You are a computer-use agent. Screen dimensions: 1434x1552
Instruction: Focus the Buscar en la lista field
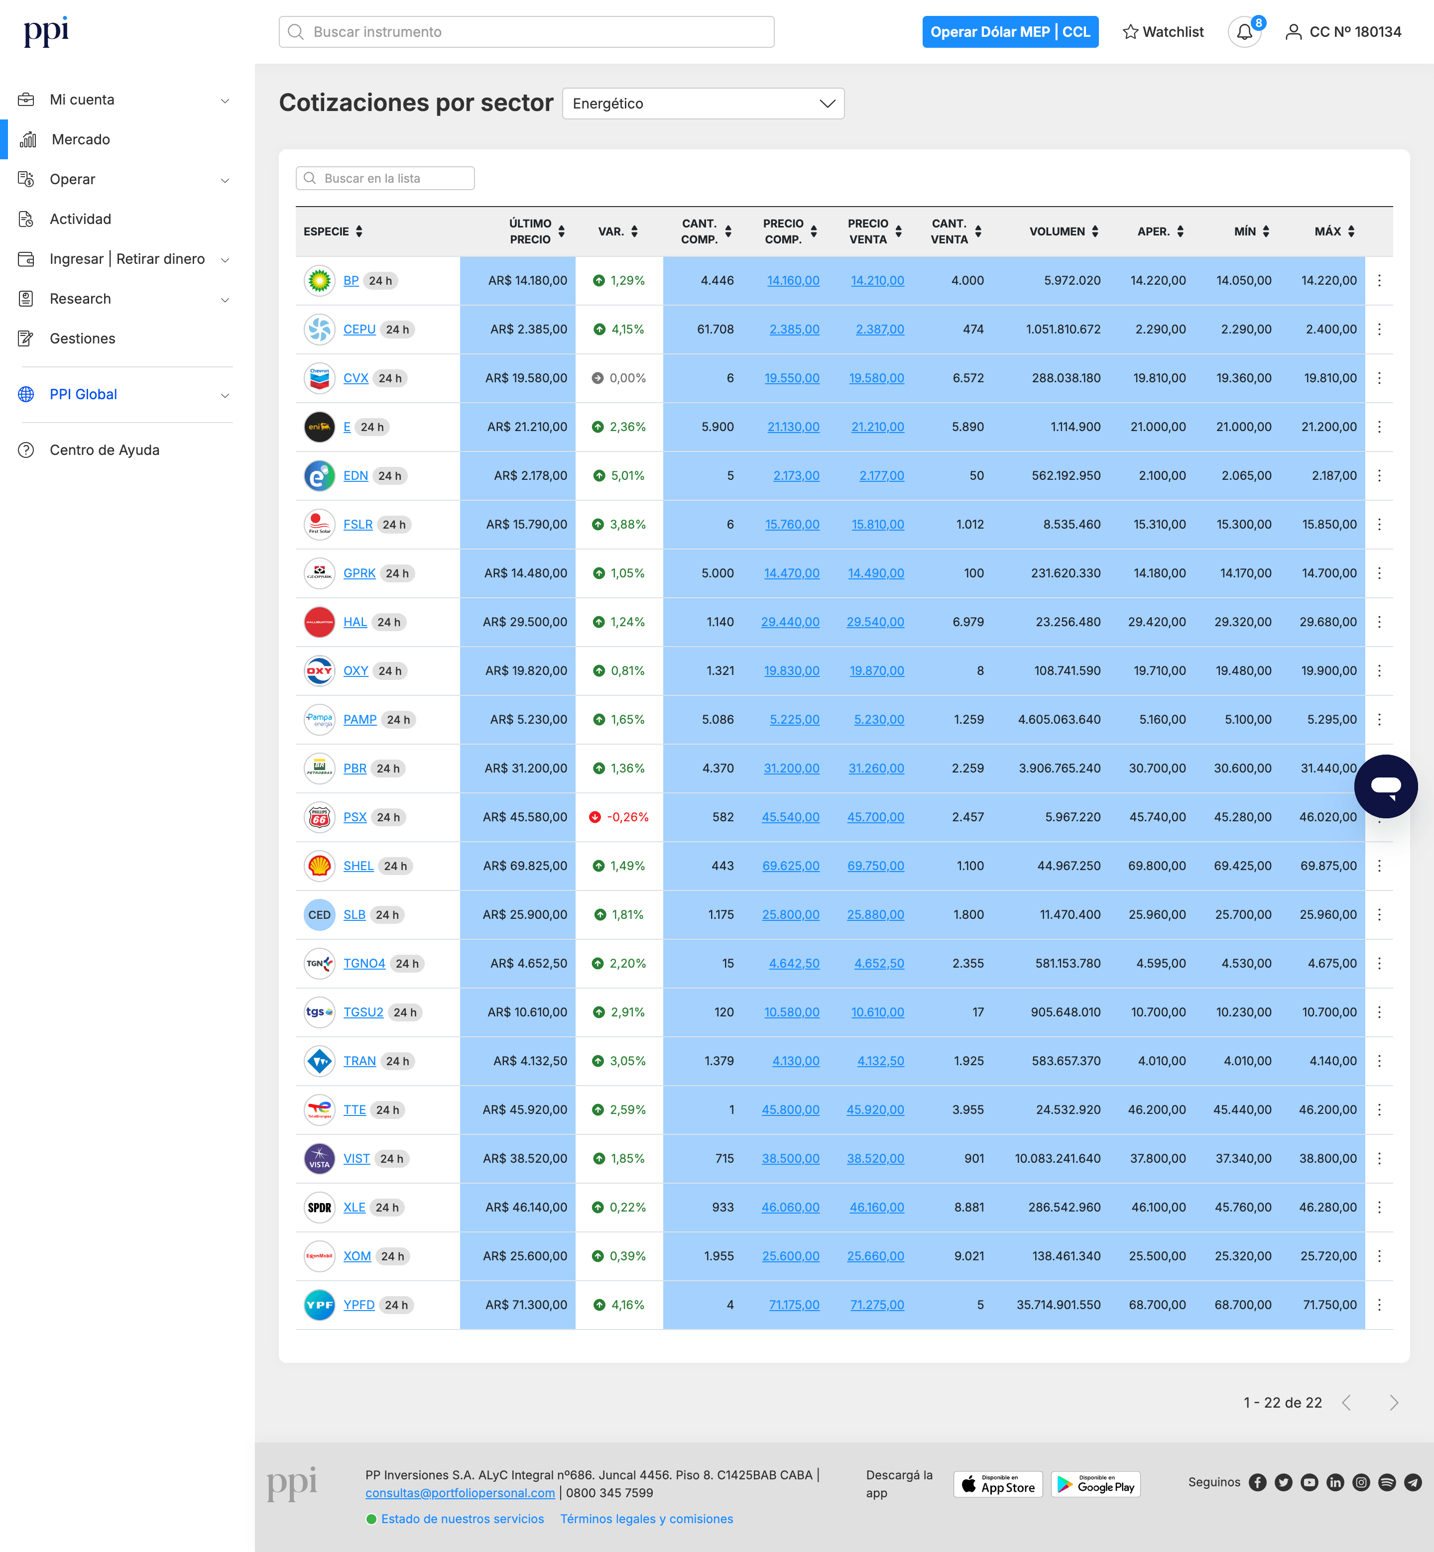pos(385,178)
